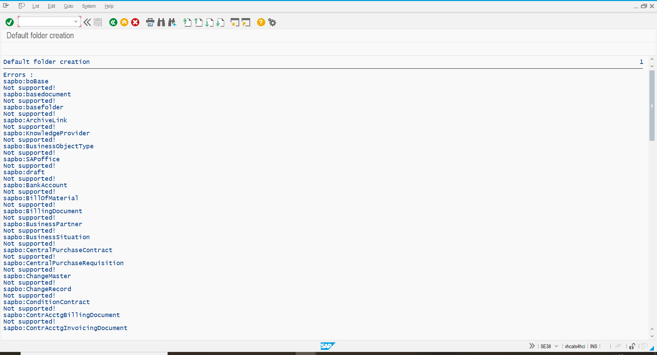
Task: Collapse the command field using double-chevron
Action: click(x=87, y=22)
